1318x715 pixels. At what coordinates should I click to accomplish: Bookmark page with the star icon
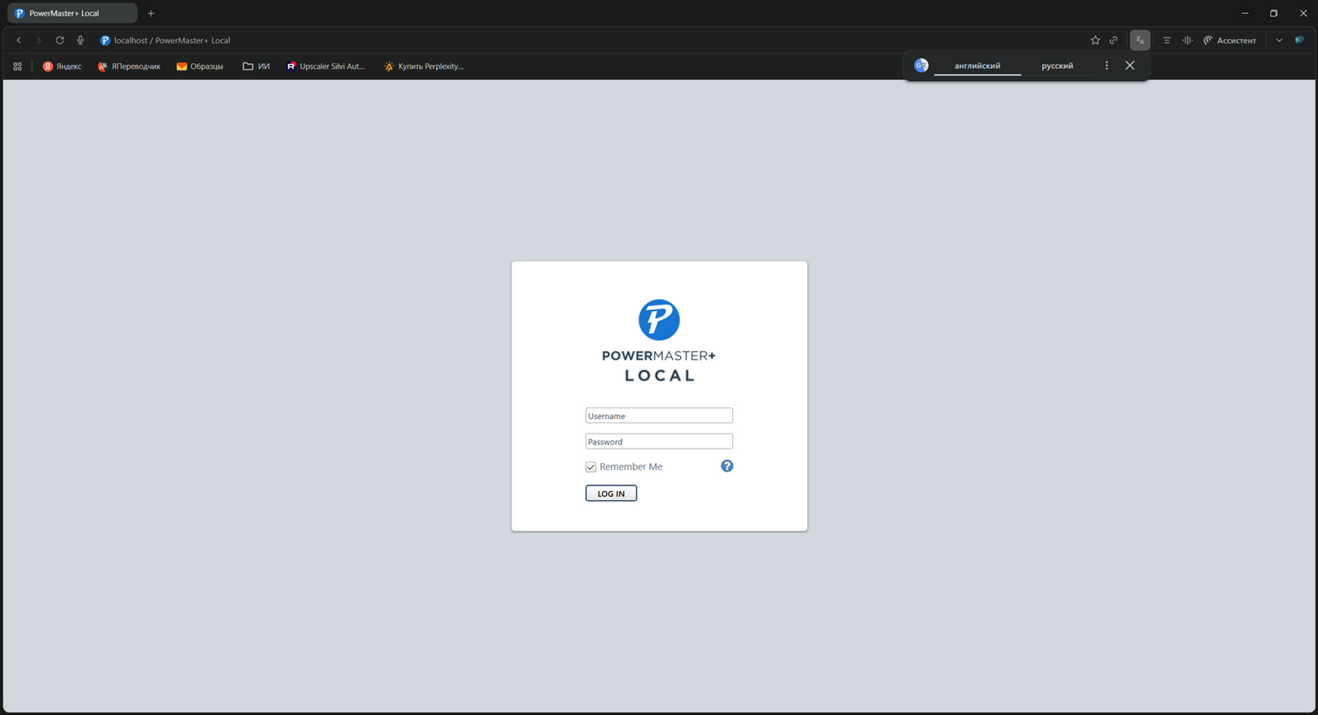pyautogui.click(x=1095, y=40)
